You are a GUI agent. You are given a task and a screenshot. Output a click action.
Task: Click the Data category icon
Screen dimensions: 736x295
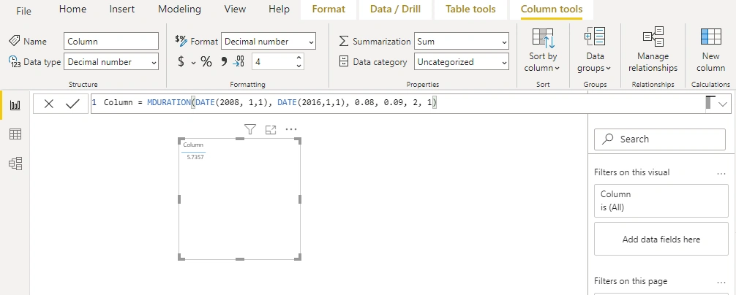pos(344,61)
